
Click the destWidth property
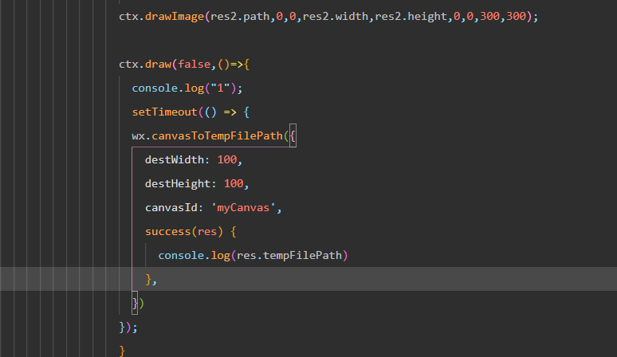tap(175, 159)
